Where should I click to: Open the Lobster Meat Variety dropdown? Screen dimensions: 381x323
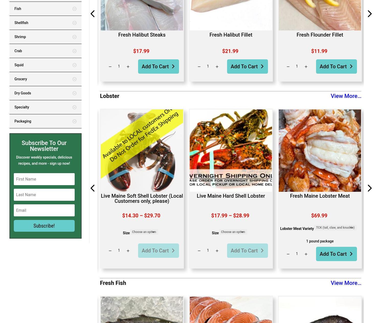pyautogui.click(x=335, y=228)
